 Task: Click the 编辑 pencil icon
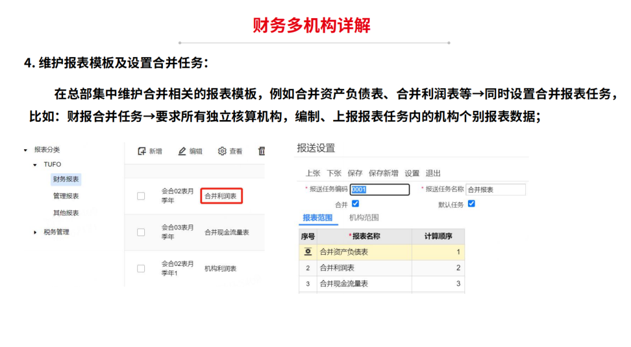coord(182,151)
